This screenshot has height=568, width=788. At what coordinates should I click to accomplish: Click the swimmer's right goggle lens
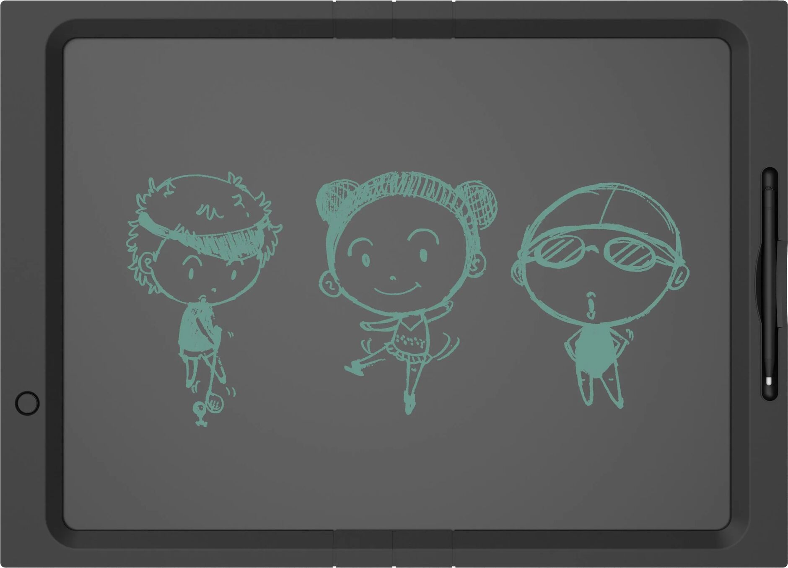coord(629,252)
